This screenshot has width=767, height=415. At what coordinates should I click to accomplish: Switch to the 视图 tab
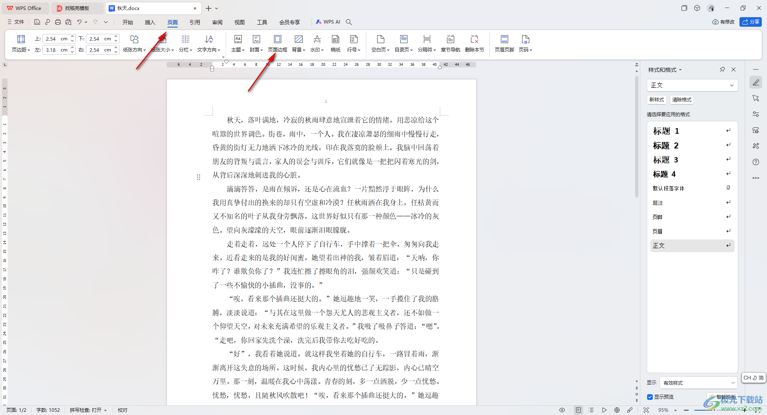pyautogui.click(x=240, y=22)
